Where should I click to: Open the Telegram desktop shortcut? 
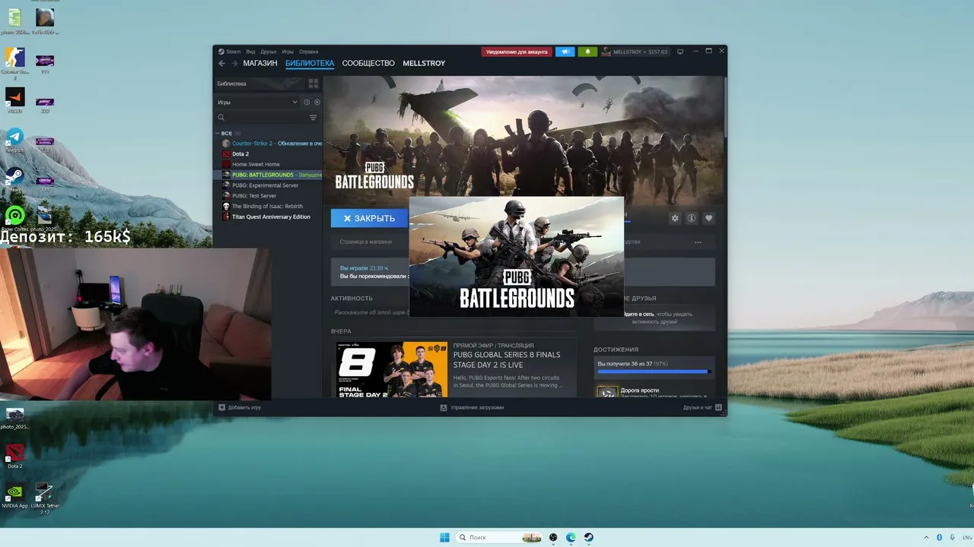[15, 141]
